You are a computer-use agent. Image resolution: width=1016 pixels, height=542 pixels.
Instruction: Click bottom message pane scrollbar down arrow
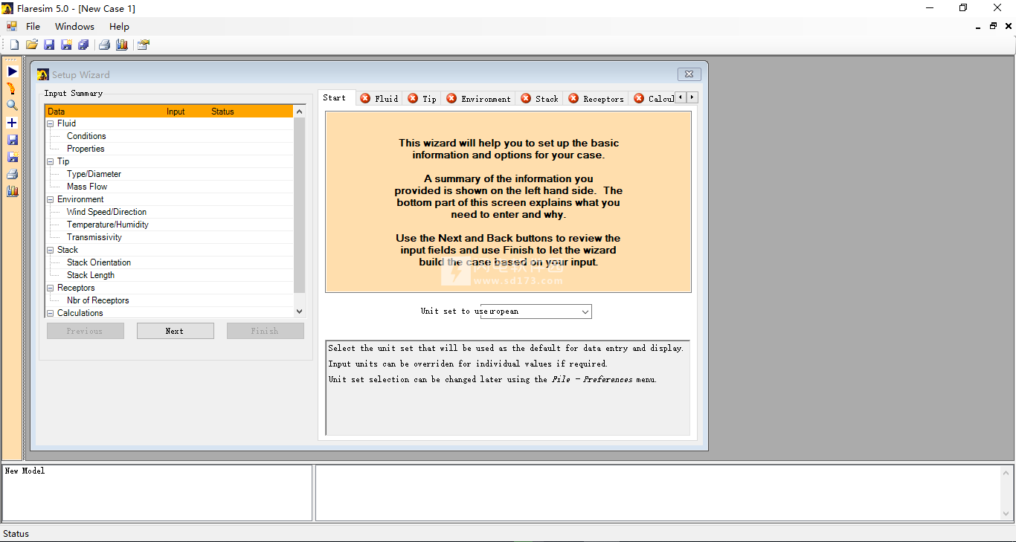click(x=1007, y=513)
